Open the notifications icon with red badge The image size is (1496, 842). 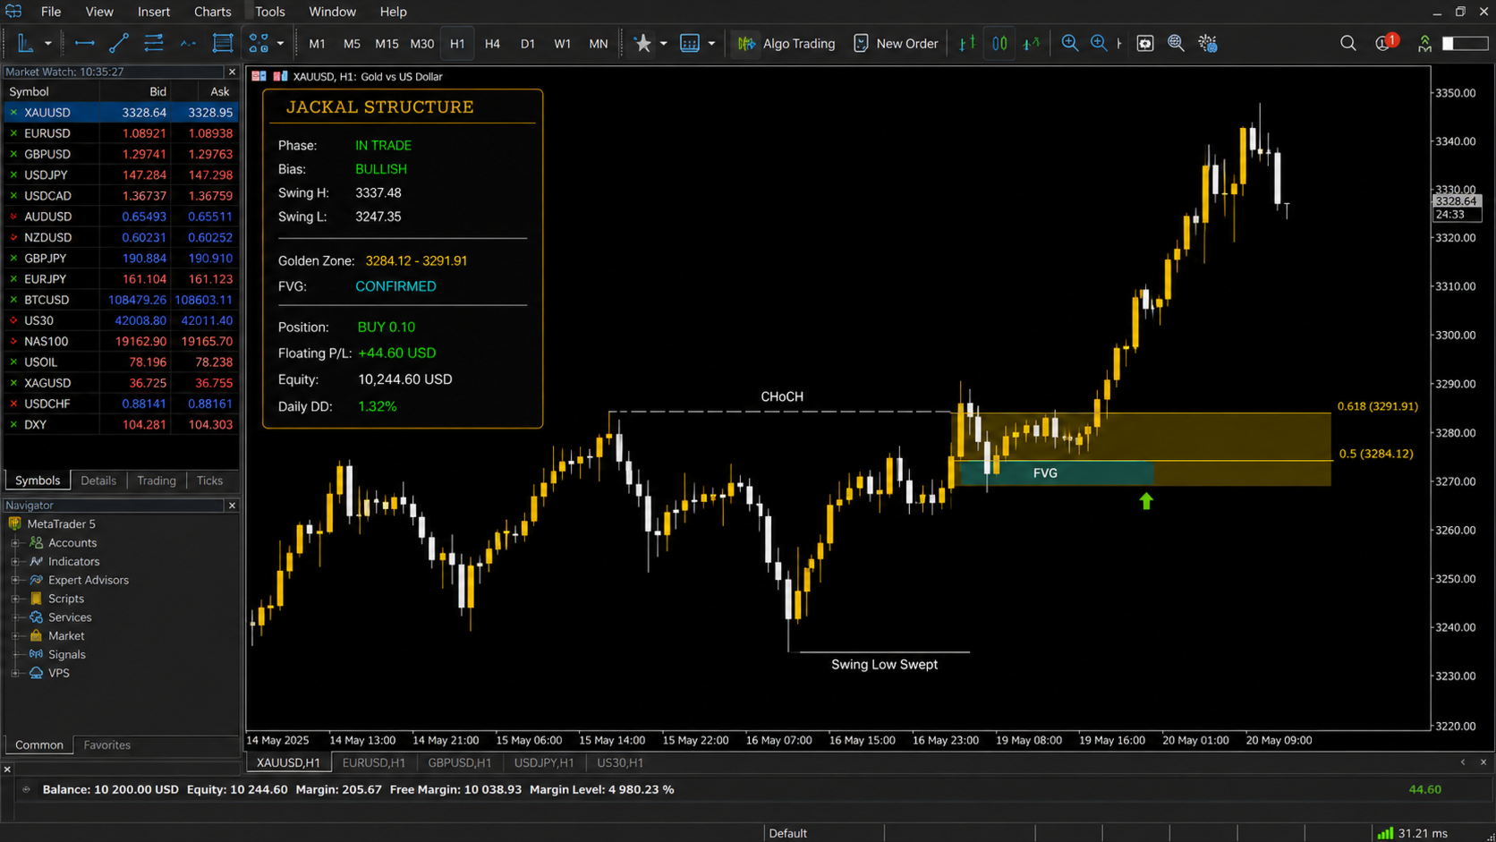1385,43
